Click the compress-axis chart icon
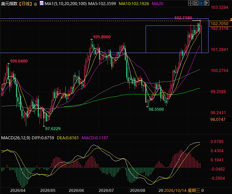 196,3
